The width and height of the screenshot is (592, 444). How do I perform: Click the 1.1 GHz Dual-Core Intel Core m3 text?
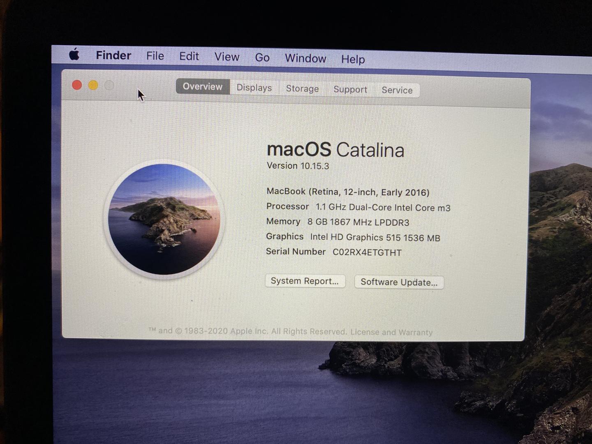tap(383, 208)
